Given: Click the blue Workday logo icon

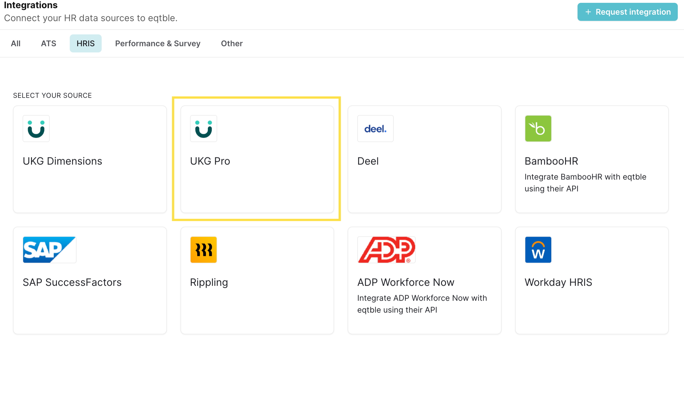Looking at the screenshot, I should click(x=538, y=250).
